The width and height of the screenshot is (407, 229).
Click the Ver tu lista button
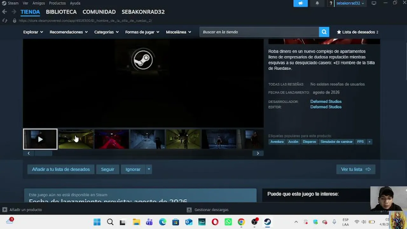[x=356, y=169]
